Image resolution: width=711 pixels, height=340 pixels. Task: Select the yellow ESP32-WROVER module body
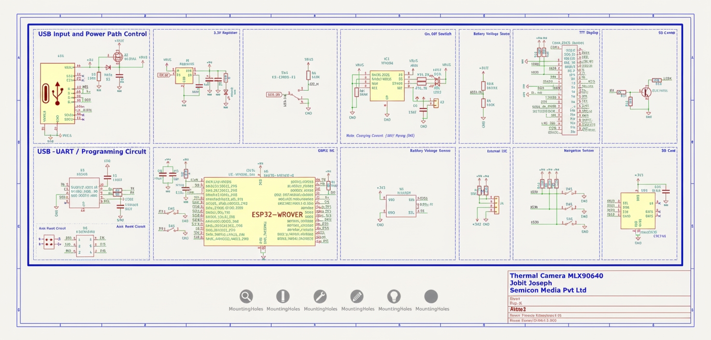tap(259, 211)
